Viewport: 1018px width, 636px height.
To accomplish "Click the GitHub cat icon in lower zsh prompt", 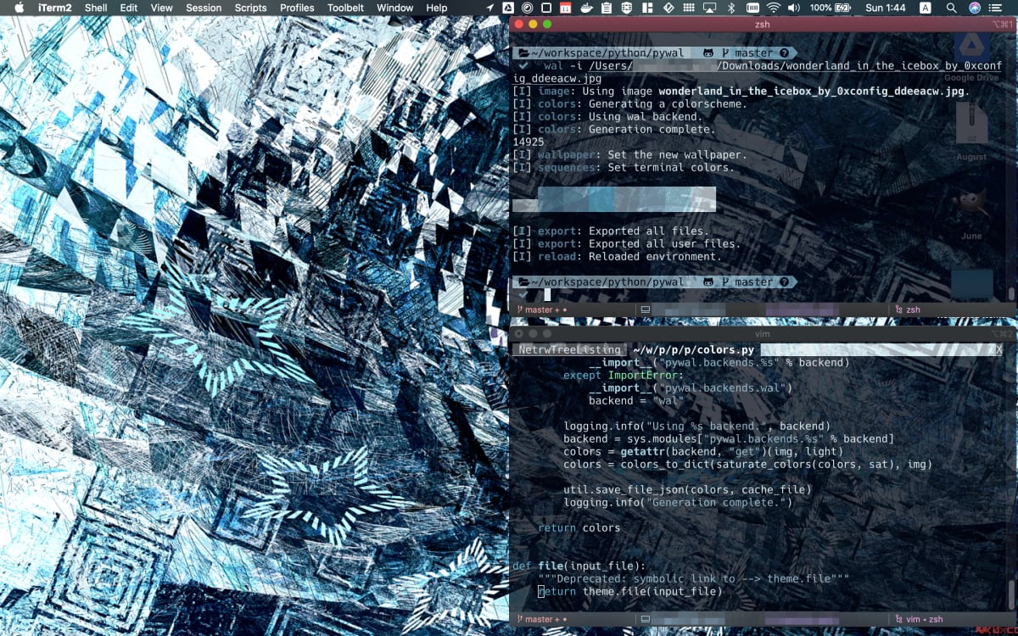I will (x=708, y=282).
